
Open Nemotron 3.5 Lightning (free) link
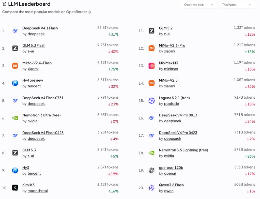[x=183, y=150]
